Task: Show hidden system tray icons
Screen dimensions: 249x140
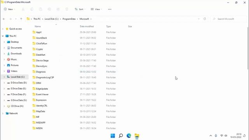Action: pyautogui.click(x=211, y=136)
